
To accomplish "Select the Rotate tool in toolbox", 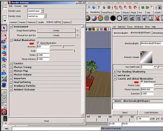I will [x=4, y=53].
